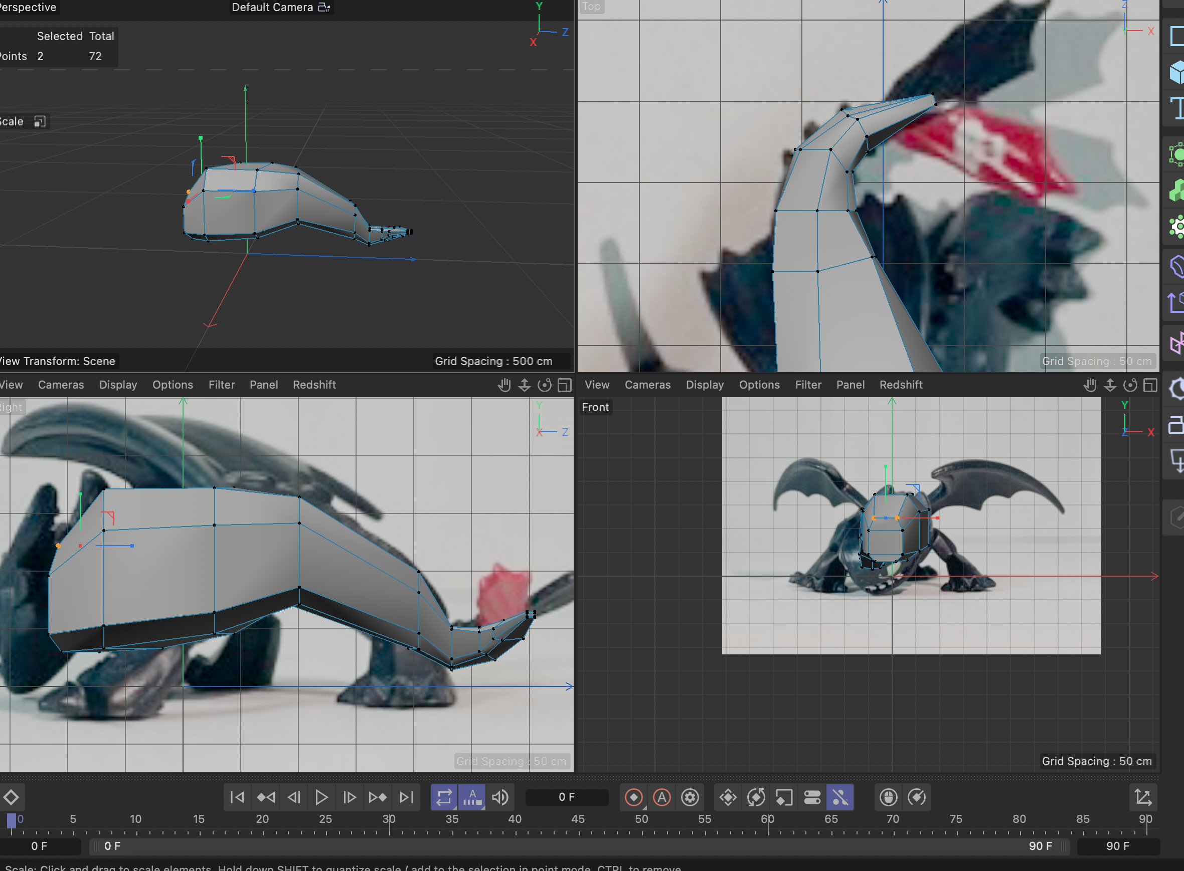
Task: Open the keyframe selection settings gear
Action: 691,797
